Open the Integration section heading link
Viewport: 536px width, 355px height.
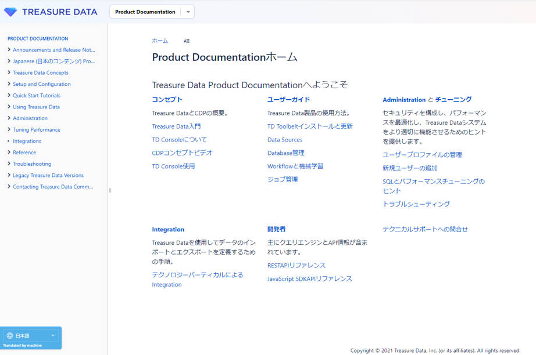click(168, 230)
